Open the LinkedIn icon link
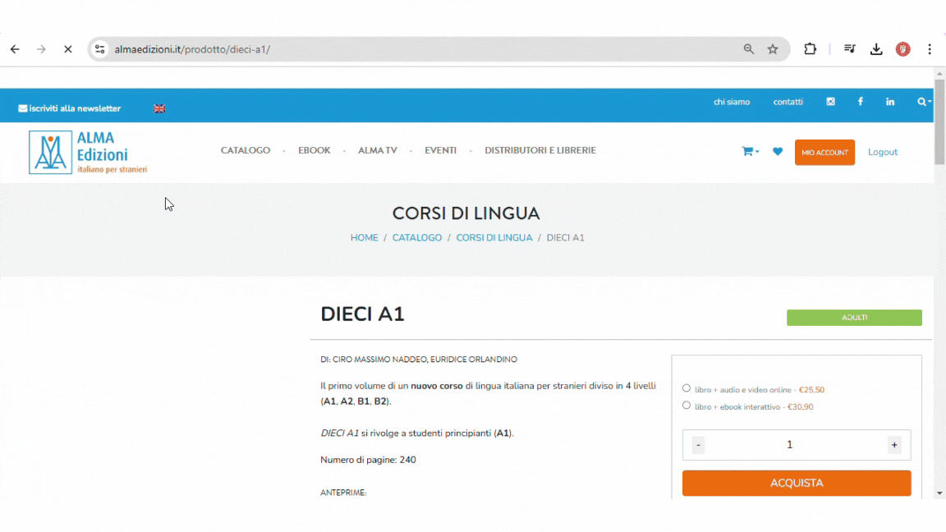The width and height of the screenshot is (946, 532). pos(890,102)
